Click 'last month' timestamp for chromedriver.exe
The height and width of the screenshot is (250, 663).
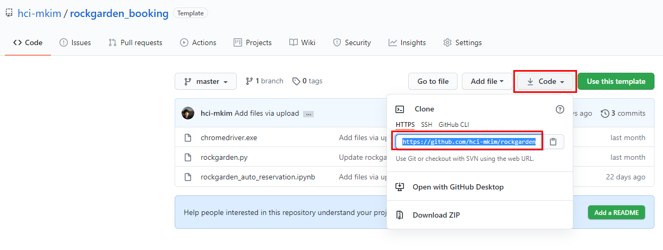coord(628,137)
